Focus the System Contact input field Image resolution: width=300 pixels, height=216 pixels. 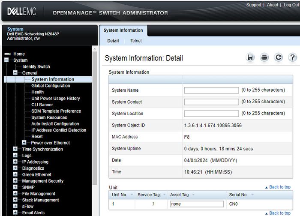pyautogui.click(x=211, y=102)
